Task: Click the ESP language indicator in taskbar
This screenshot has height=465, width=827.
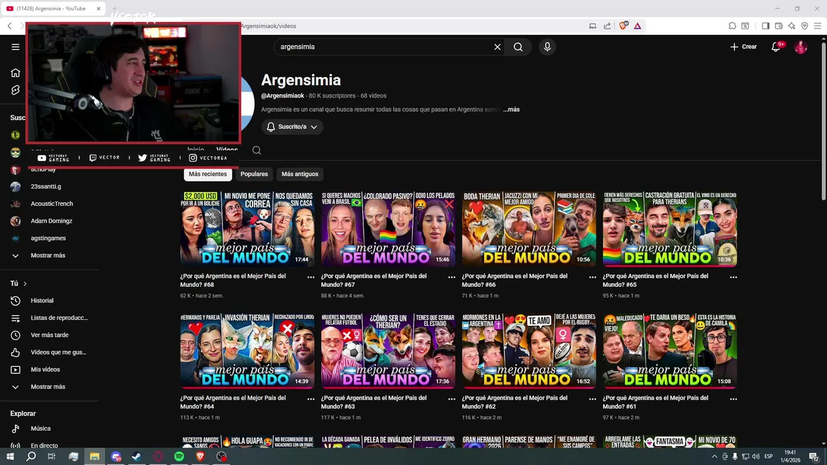Action: (x=768, y=457)
